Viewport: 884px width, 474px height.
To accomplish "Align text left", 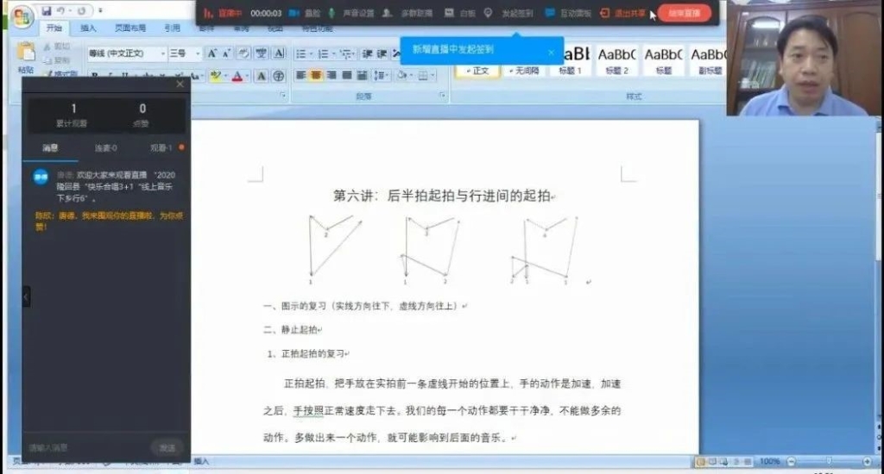I will click(301, 76).
